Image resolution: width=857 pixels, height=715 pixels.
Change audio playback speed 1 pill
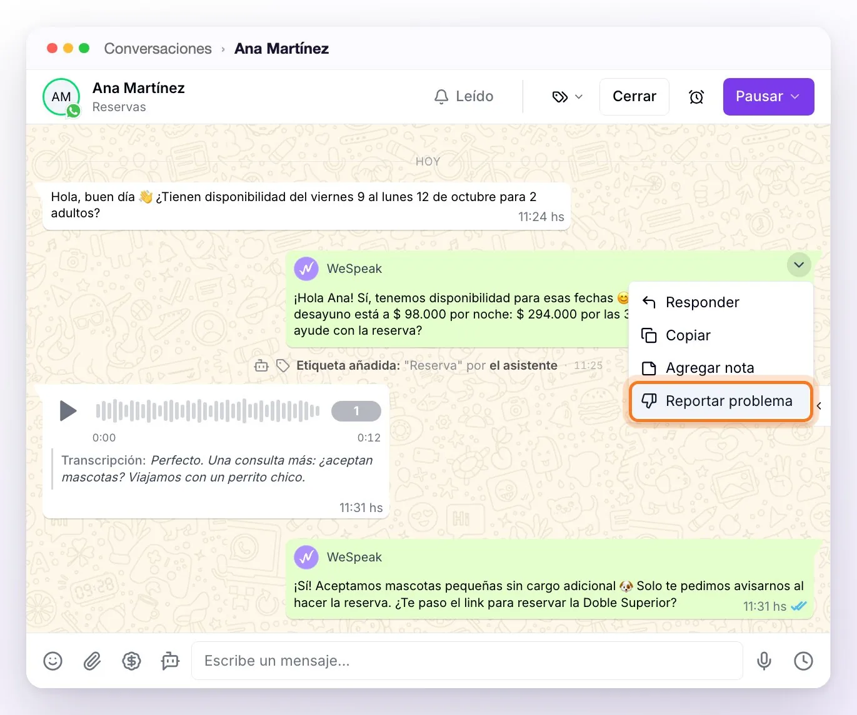[356, 411]
